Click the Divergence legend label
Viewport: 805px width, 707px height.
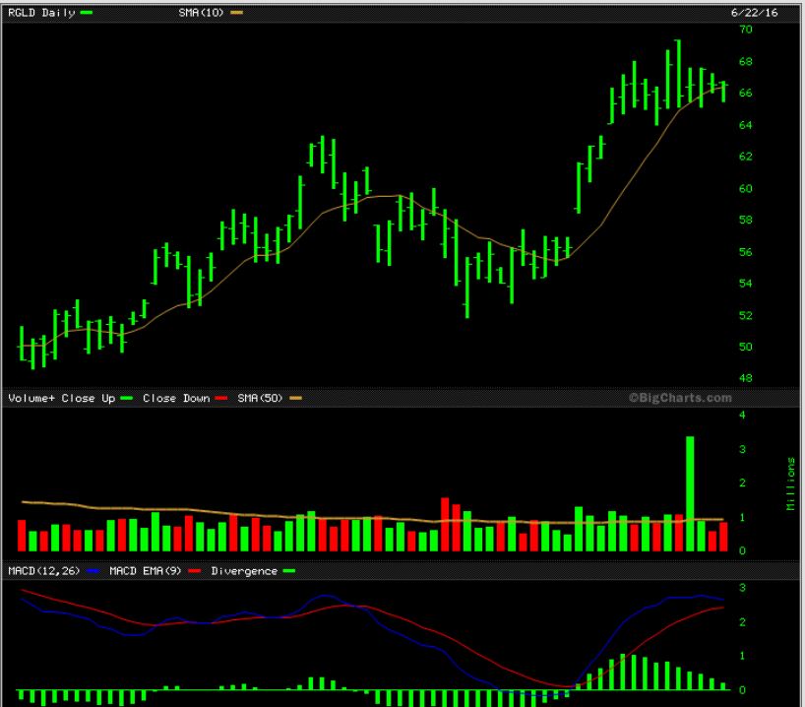(244, 571)
